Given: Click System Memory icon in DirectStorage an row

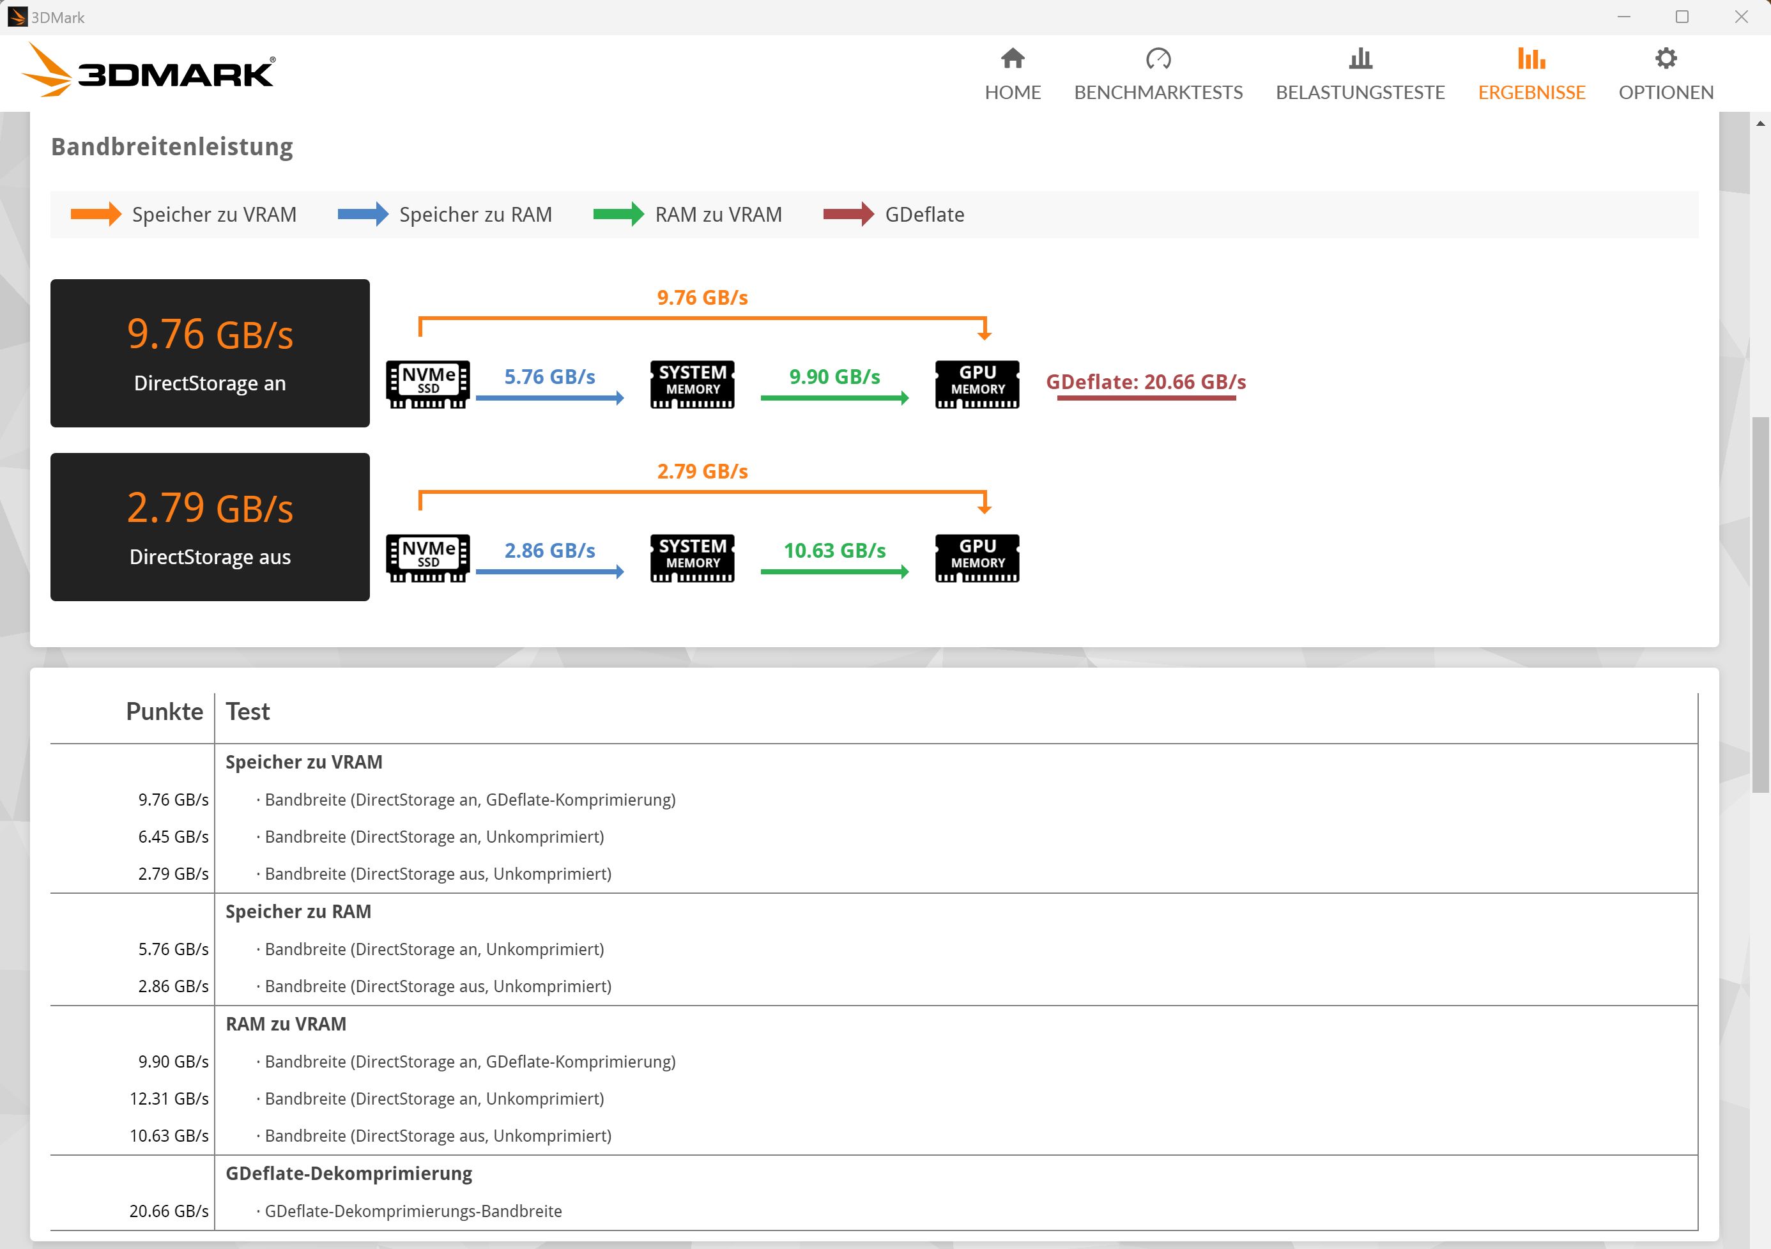Looking at the screenshot, I should (692, 383).
